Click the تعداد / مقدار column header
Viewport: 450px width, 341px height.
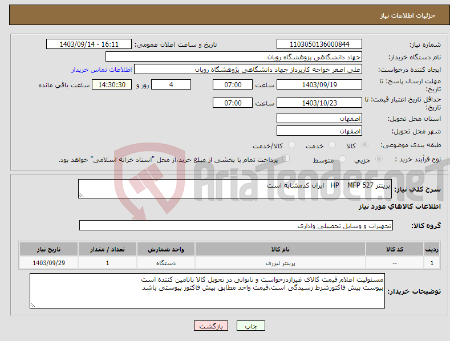(x=107, y=249)
